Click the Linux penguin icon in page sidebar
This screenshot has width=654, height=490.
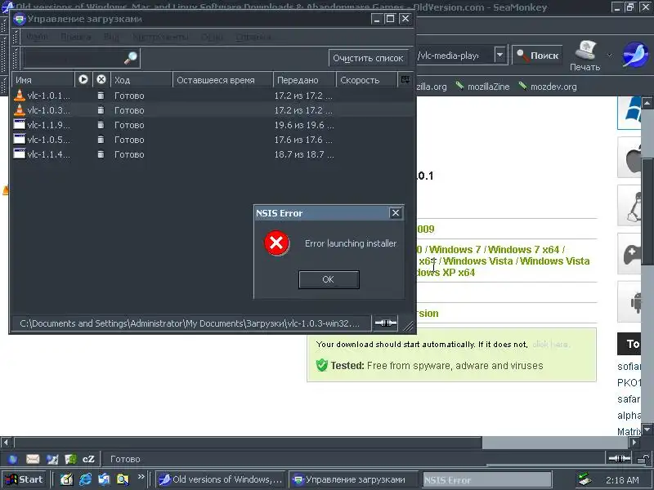[631, 206]
